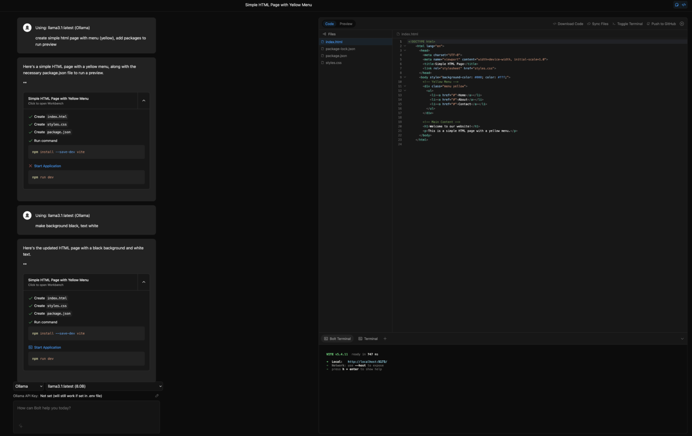
Task: Select the code editor icon in top-right corner
Action: pos(684,5)
